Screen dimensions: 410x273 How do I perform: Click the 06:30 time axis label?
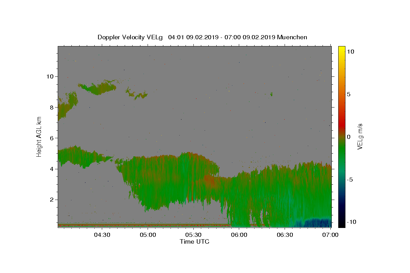pyautogui.click(x=285, y=235)
